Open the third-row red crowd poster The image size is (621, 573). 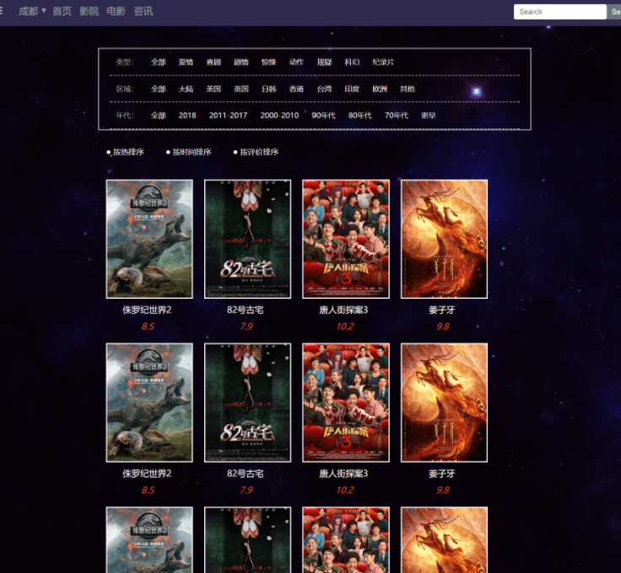click(346, 540)
